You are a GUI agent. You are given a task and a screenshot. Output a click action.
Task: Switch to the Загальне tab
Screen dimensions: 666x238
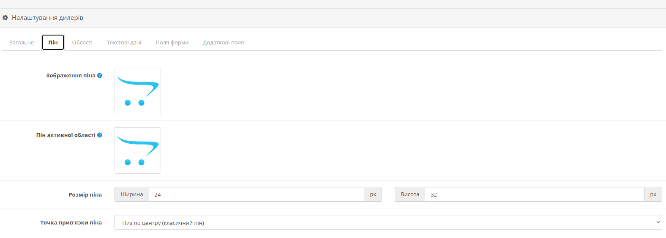pyautogui.click(x=22, y=43)
